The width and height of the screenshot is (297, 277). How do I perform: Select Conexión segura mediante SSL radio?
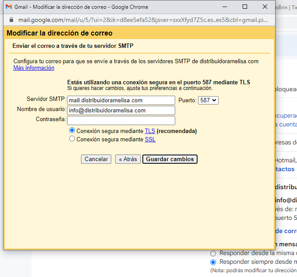click(72, 139)
